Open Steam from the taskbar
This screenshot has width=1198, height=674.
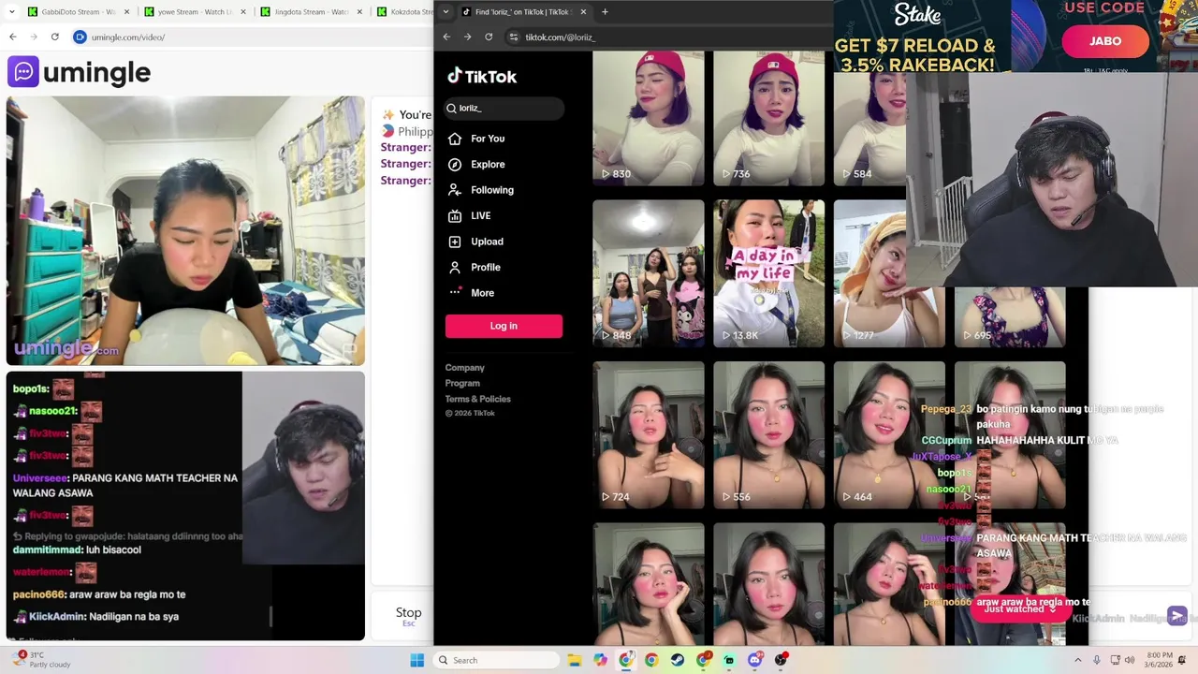[x=678, y=660]
